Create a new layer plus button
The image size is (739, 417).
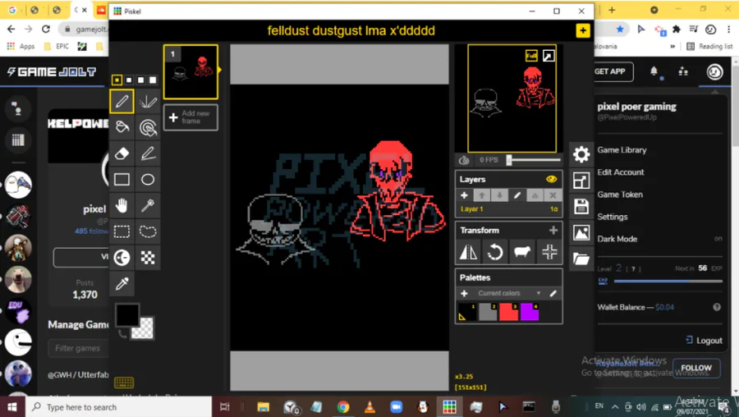[x=464, y=195]
